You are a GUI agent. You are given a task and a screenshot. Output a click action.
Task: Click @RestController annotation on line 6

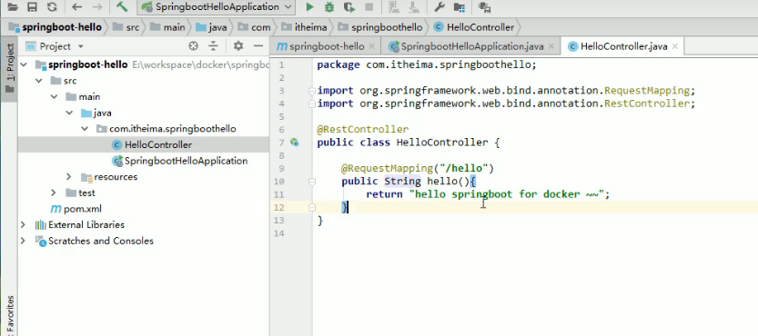click(x=362, y=129)
